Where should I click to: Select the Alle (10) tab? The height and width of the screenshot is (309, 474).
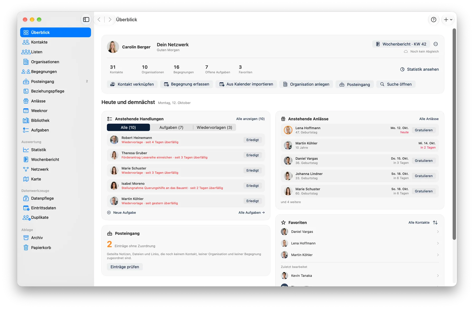pyautogui.click(x=128, y=127)
